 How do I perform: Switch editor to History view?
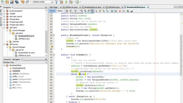tap(60, 11)
